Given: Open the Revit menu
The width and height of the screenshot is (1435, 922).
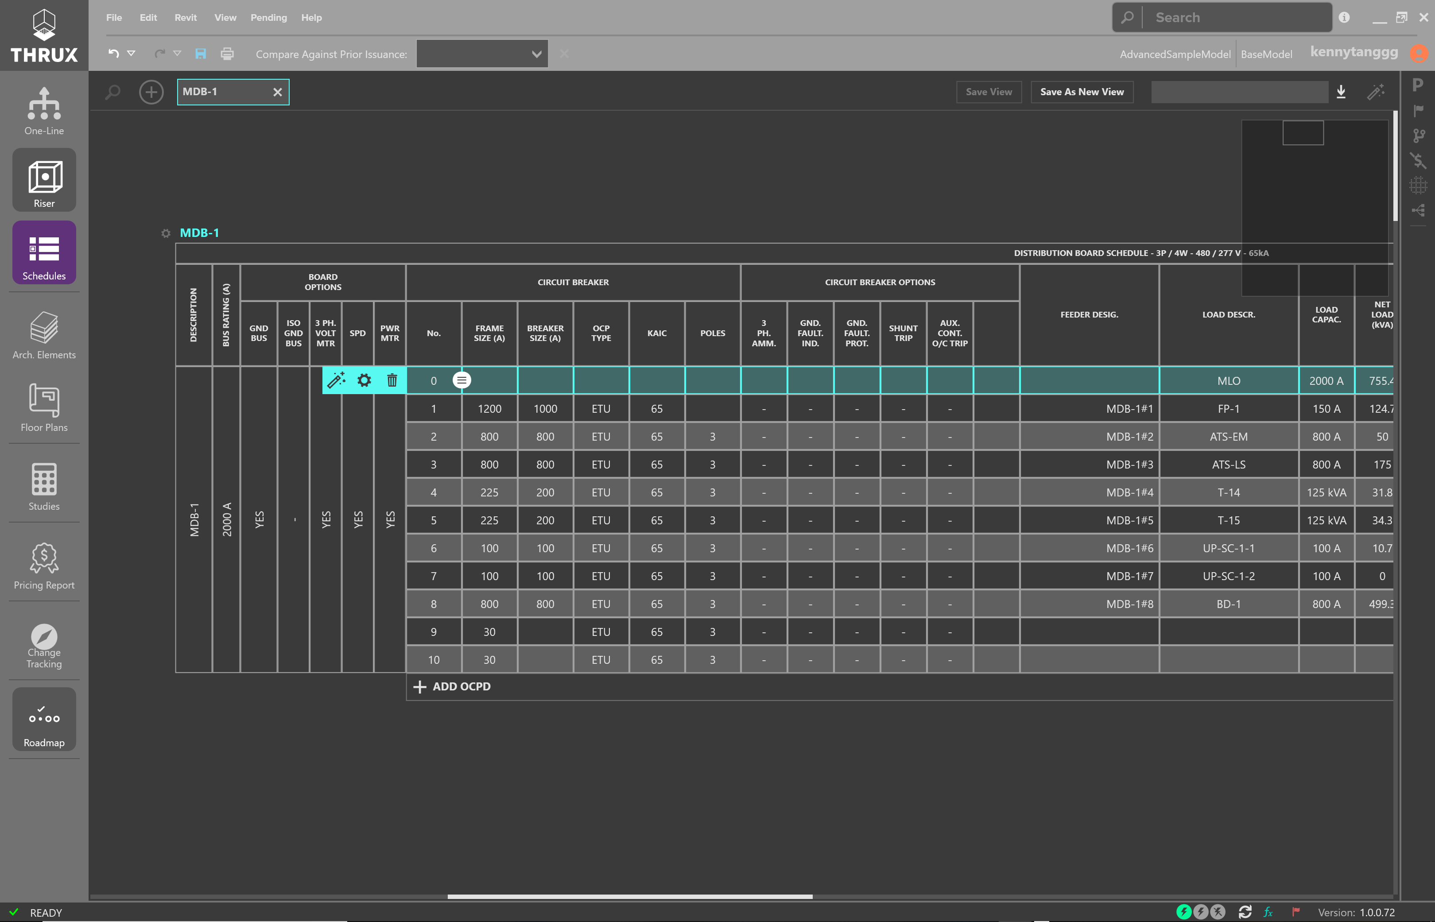Looking at the screenshot, I should tap(186, 17).
